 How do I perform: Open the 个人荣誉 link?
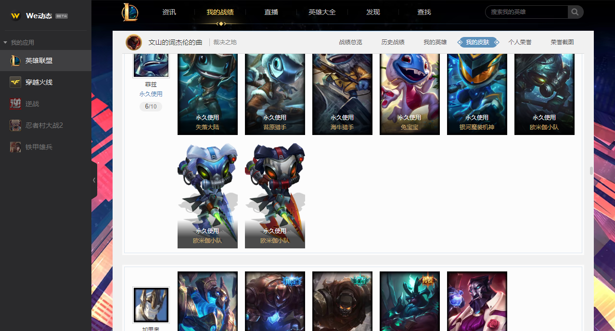click(x=520, y=42)
